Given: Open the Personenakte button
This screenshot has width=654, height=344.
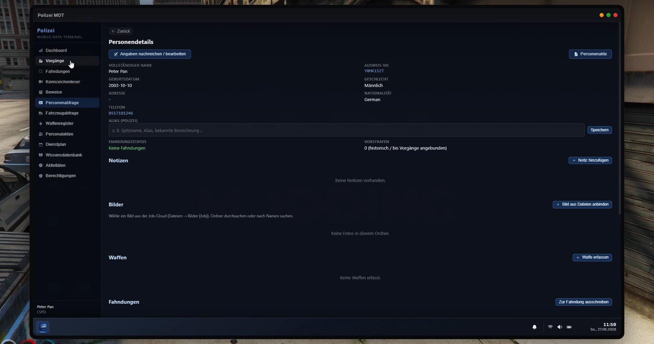Looking at the screenshot, I should tap(590, 54).
